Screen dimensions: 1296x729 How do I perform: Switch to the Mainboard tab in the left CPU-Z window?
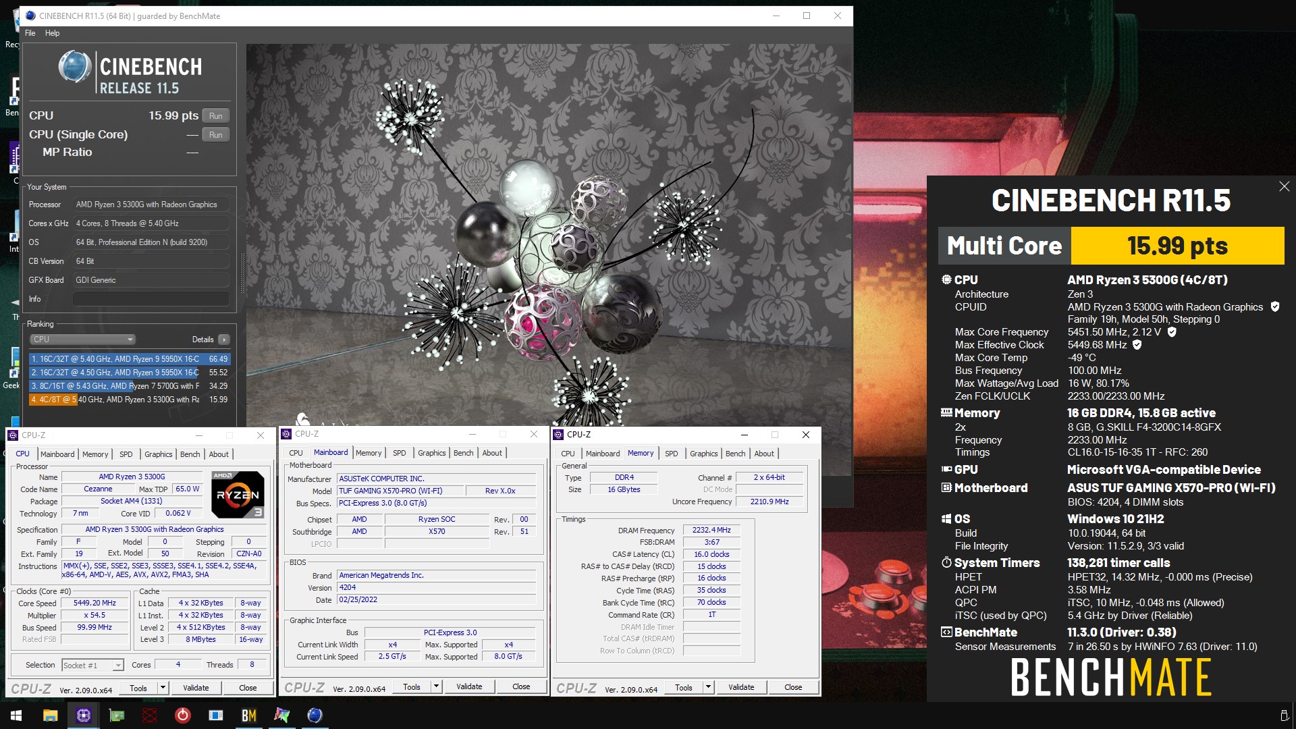pyautogui.click(x=57, y=454)
